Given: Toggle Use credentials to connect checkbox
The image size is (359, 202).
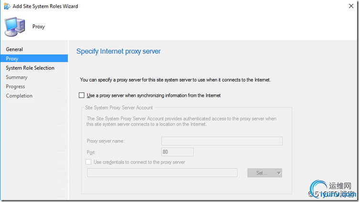Looking at the screenshot, I should pos(88,162).
